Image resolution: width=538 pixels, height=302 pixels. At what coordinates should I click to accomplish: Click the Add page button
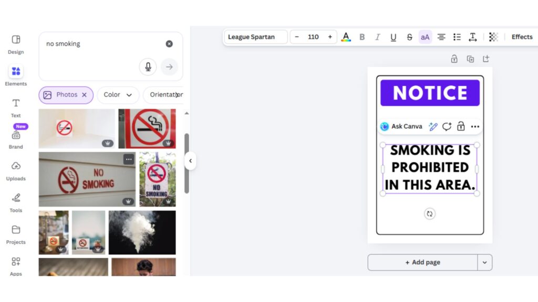[x=422, y=263]
